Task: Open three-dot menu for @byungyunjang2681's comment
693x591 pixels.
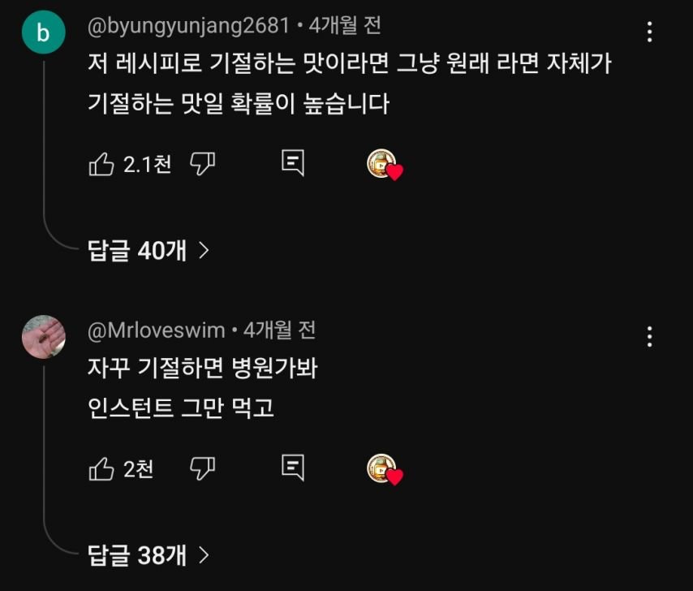Action: 649,32
